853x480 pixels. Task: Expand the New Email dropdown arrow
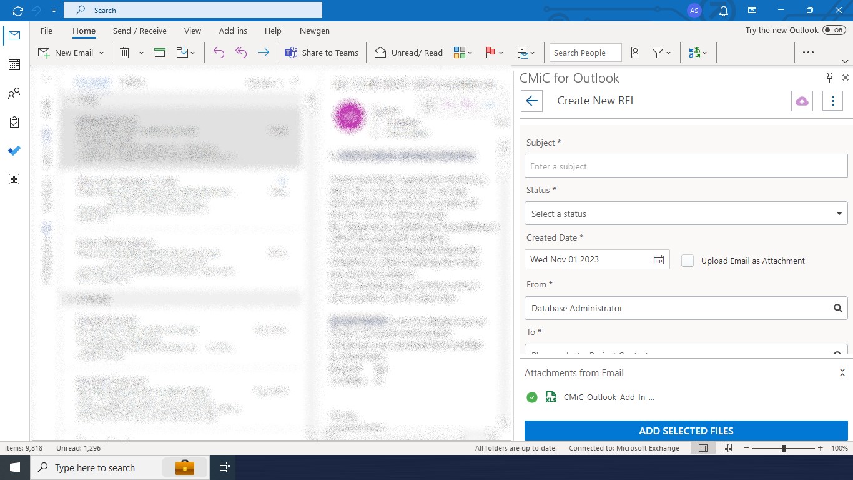coord(101,53)
